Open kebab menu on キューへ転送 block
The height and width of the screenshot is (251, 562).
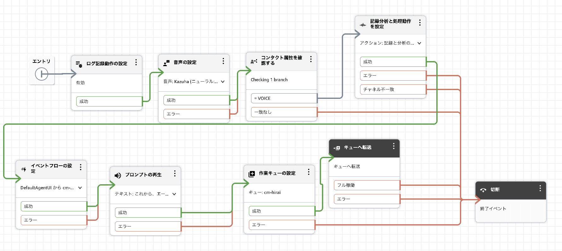coord(394,146)
